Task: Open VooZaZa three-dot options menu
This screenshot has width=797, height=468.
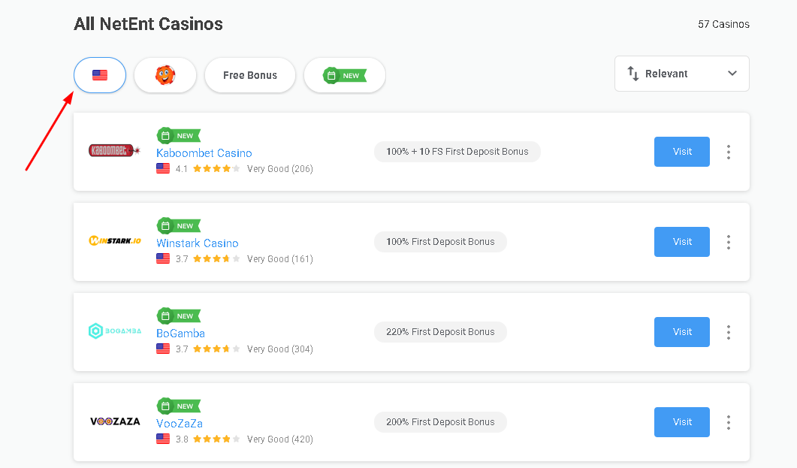Action: (729, 422)
